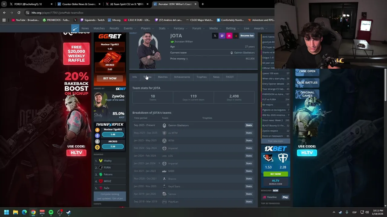The width and height of the screenshot is (387, 217).
Task: Switch to the Achievements tab
Action: tap(182, 77)
